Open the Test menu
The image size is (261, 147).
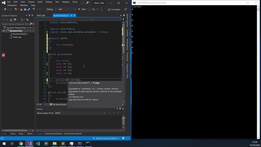[57, 2]
